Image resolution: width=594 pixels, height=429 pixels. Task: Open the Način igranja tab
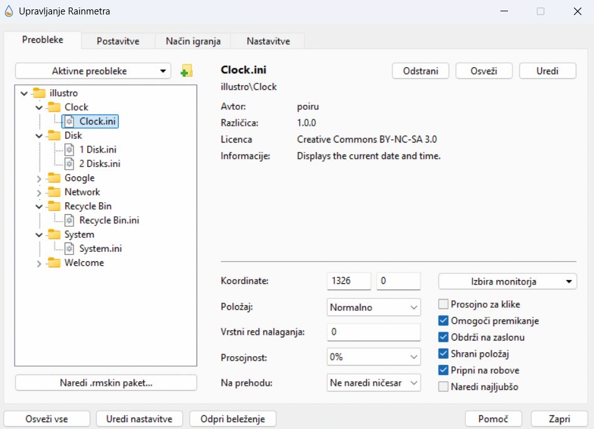coord(193,41)
